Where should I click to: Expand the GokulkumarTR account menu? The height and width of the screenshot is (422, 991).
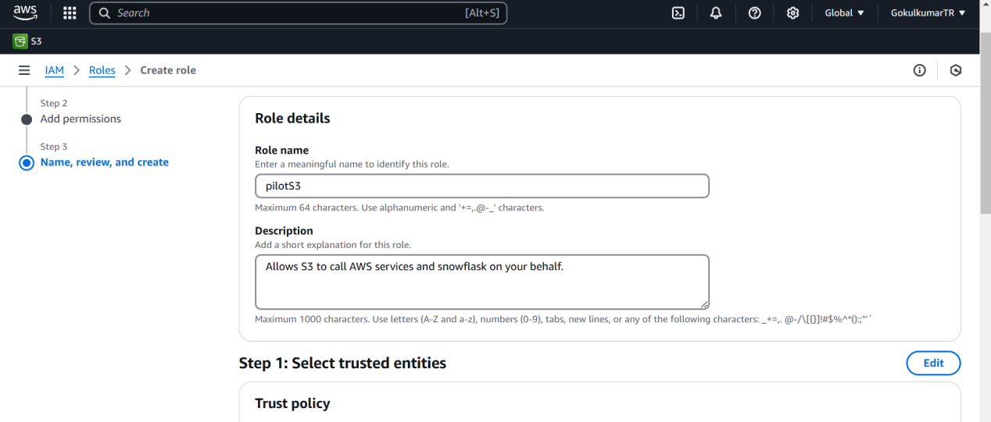click(x=928, y=13)
